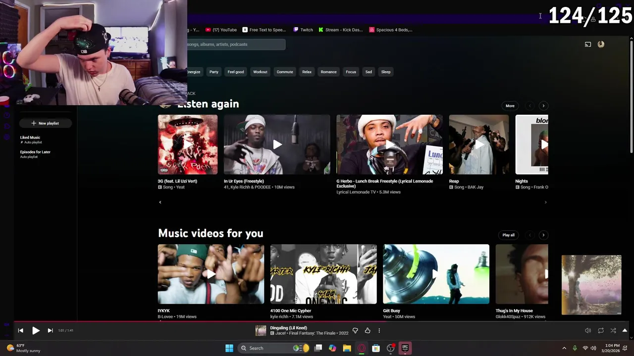Open the Twitch bookmark
The width and height of the screenshot is (634, 356).
tap(303, 30)
